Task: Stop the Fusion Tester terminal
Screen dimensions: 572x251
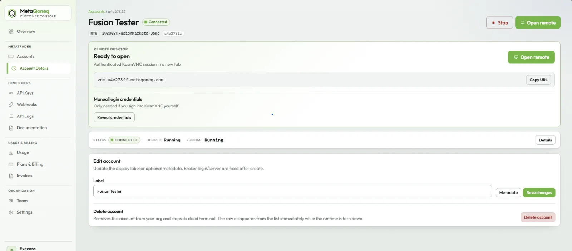Action: click(x=499, y=23)
